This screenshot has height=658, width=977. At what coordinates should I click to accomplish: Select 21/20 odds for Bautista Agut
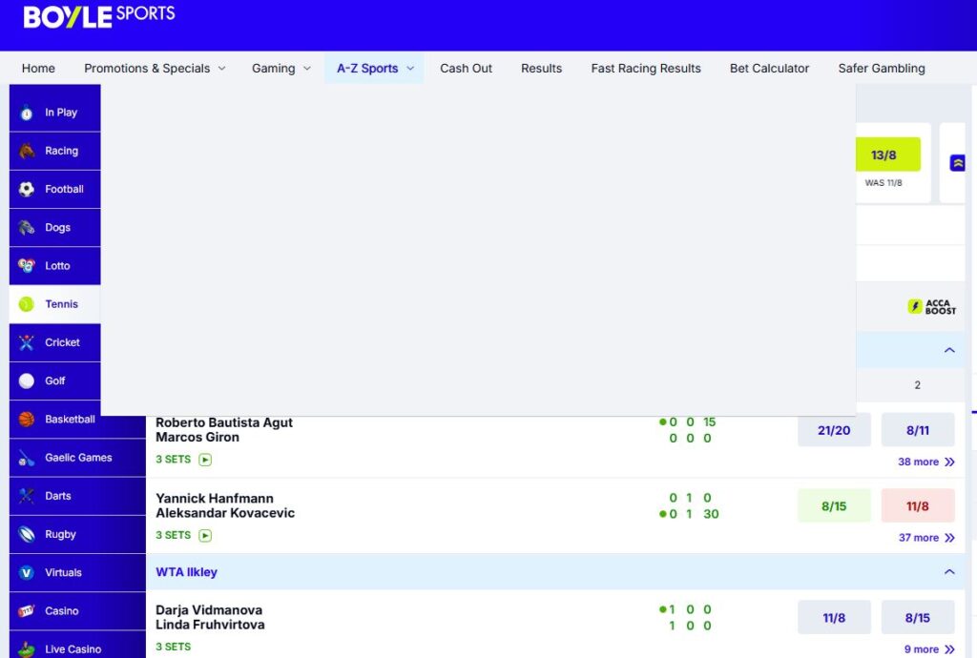pos(834,430)
